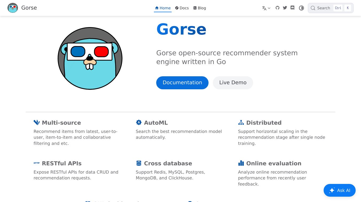Click the Gorse brand name in navbar
This screenshot has width=361, height=202.
29,8
